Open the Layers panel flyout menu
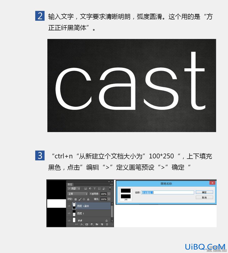Image resolution: width=228 pixels, height=253 pixels. [111, 184]
